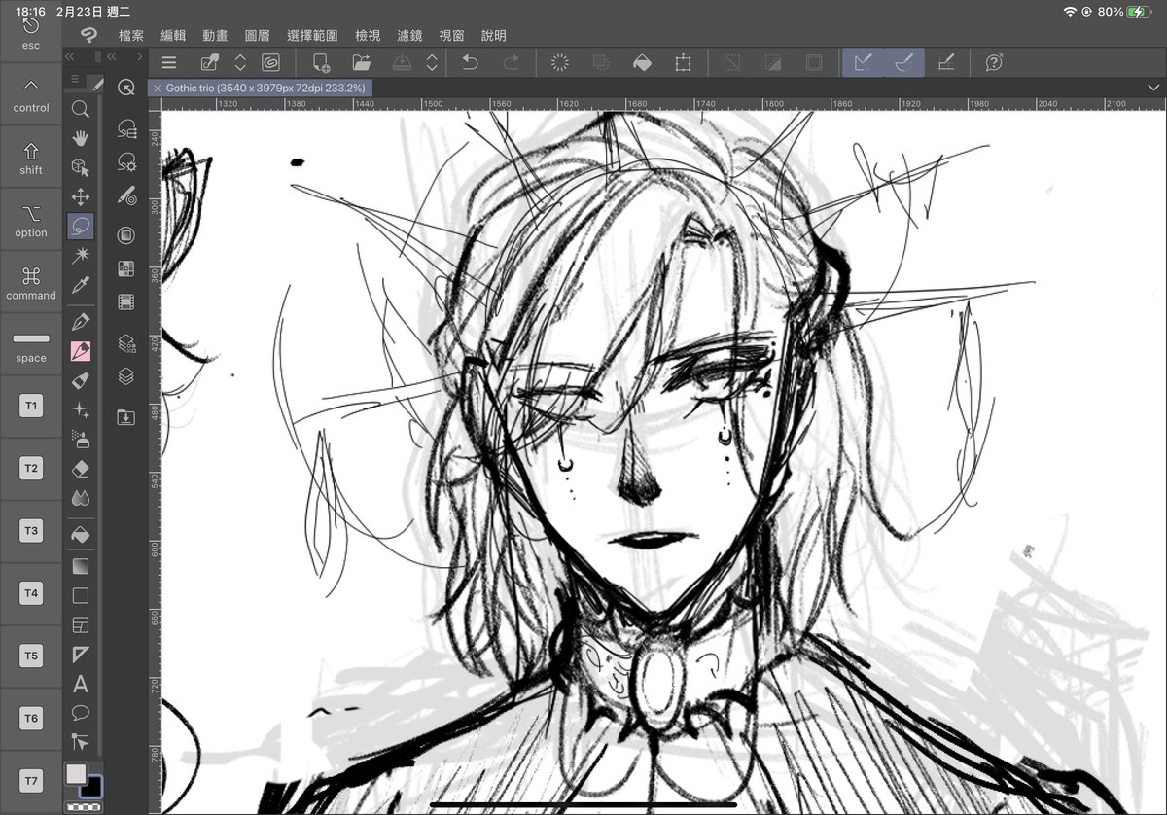Open the 說明 menu
The height and width of the screenshot is (815, 1167).
point(493,35)
